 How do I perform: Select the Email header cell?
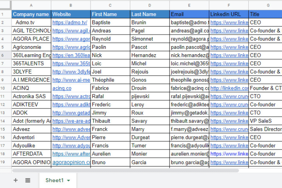point(189,14)
